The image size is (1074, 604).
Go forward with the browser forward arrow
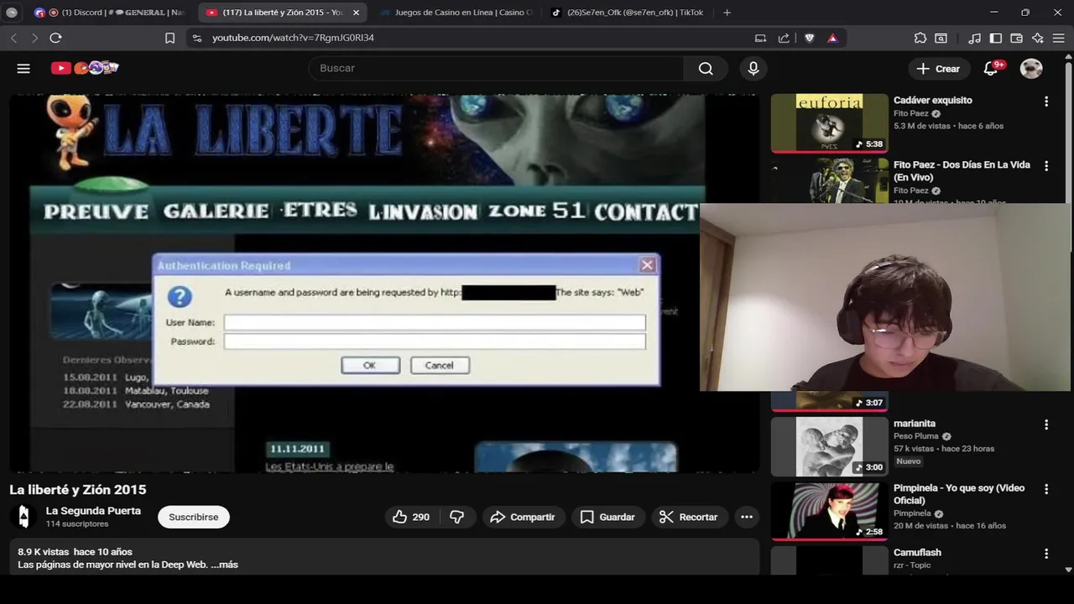click(34, 38)
